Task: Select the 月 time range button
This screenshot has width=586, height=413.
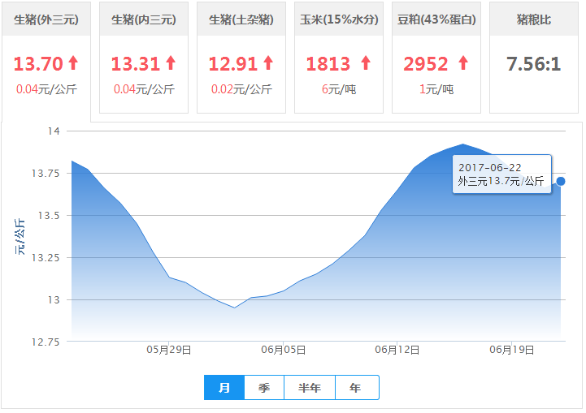Action: click(224, 388)
